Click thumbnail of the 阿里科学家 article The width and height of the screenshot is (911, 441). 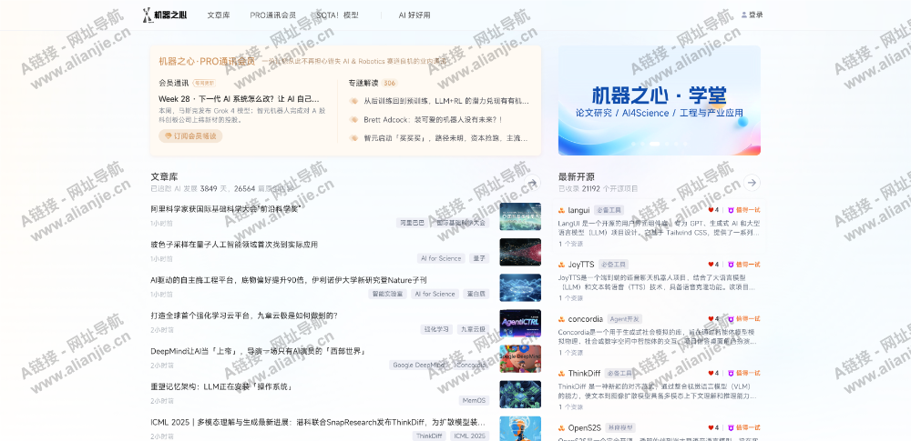point(520,216)
